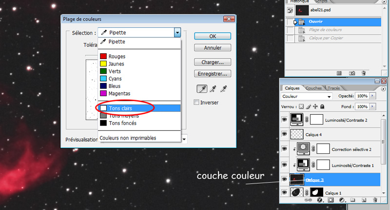Choose Couleurs non imprimables option

(x=139, y=138)
